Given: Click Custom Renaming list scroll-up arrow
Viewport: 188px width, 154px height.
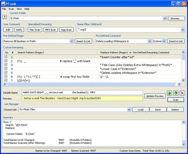Looking at the screenshot, I should click(x=183, y=52).
